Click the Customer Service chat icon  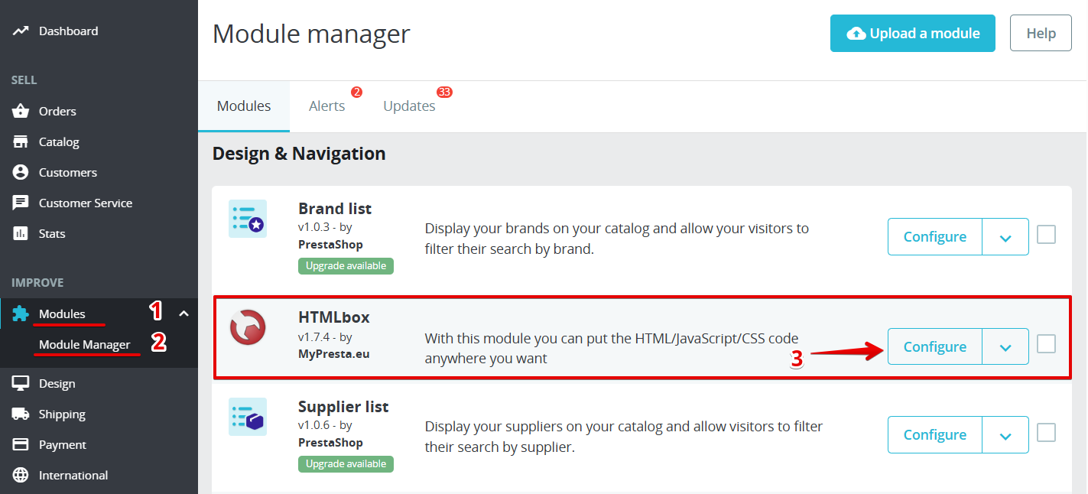(x=21, y=203)
